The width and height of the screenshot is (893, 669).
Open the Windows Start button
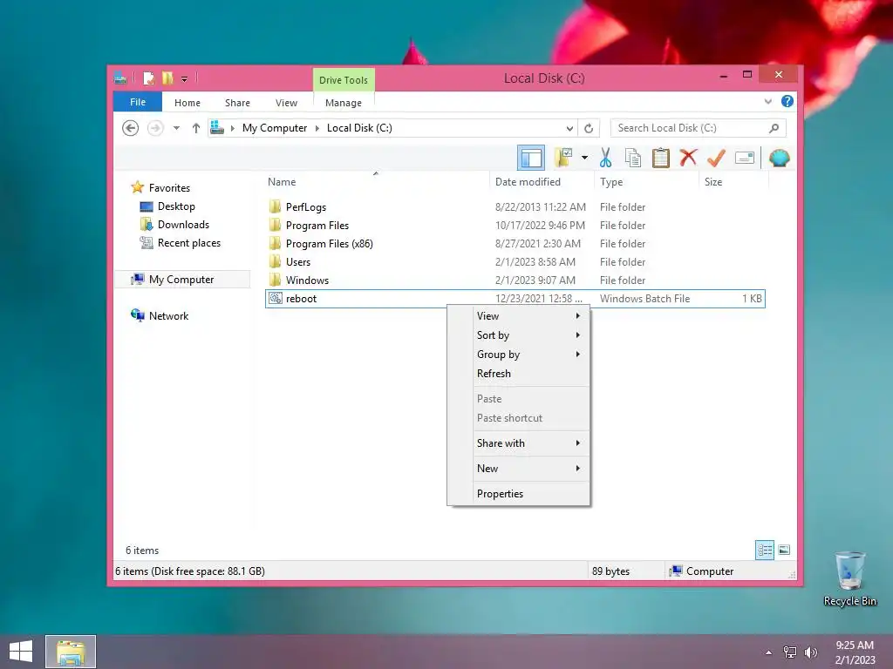tap(21, 652)
